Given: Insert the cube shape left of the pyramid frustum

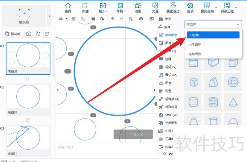Looking at the screenshot, I should pyautogui.click(x=193, y=82).
